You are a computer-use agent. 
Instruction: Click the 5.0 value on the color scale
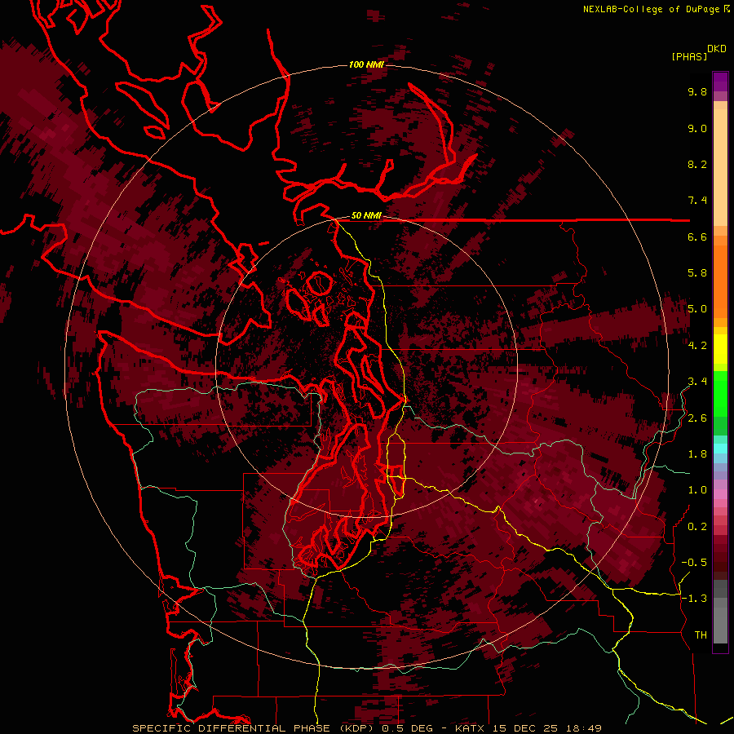pyautogui.click(x=697, y=309)
